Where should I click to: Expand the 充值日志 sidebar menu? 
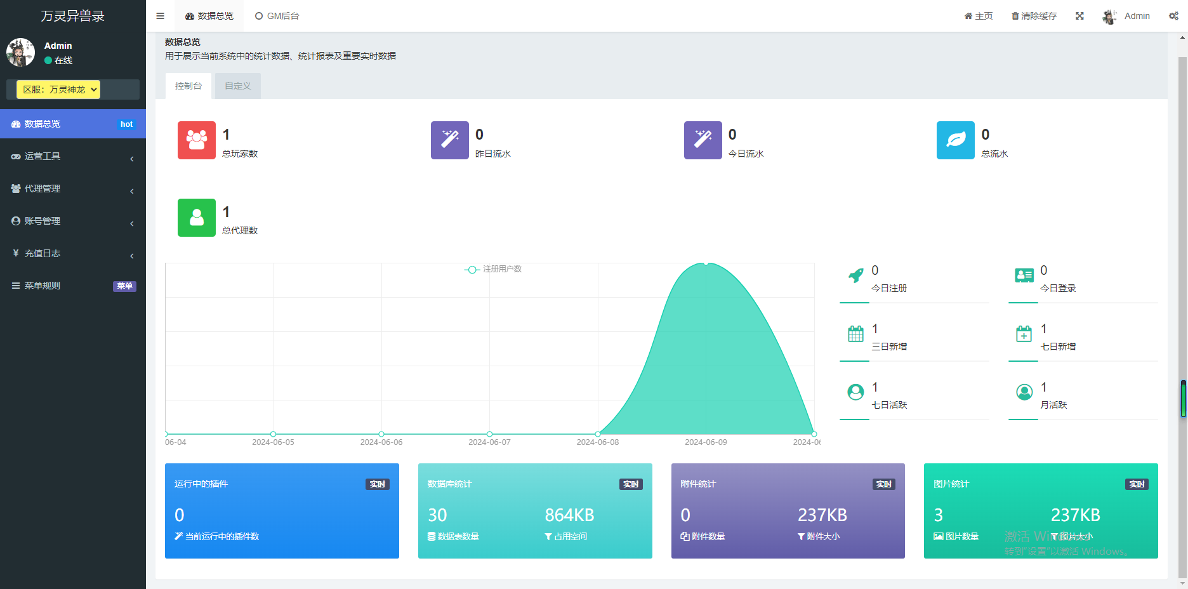point(73,253)
